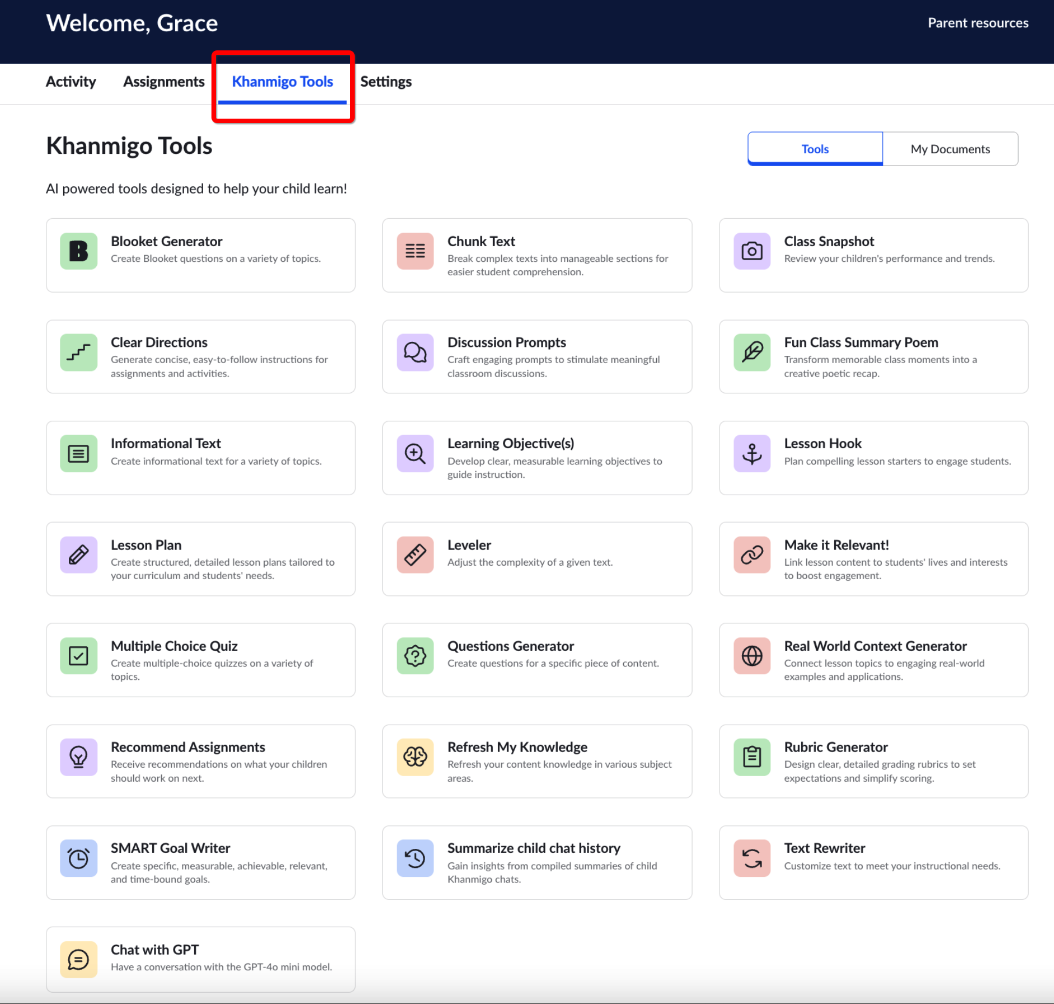
Task: Click the Lesson Plan pencil icon
Action: (78, 555)
